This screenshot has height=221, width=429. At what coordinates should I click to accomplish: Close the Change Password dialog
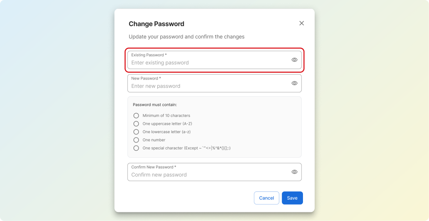click(301, 23)
